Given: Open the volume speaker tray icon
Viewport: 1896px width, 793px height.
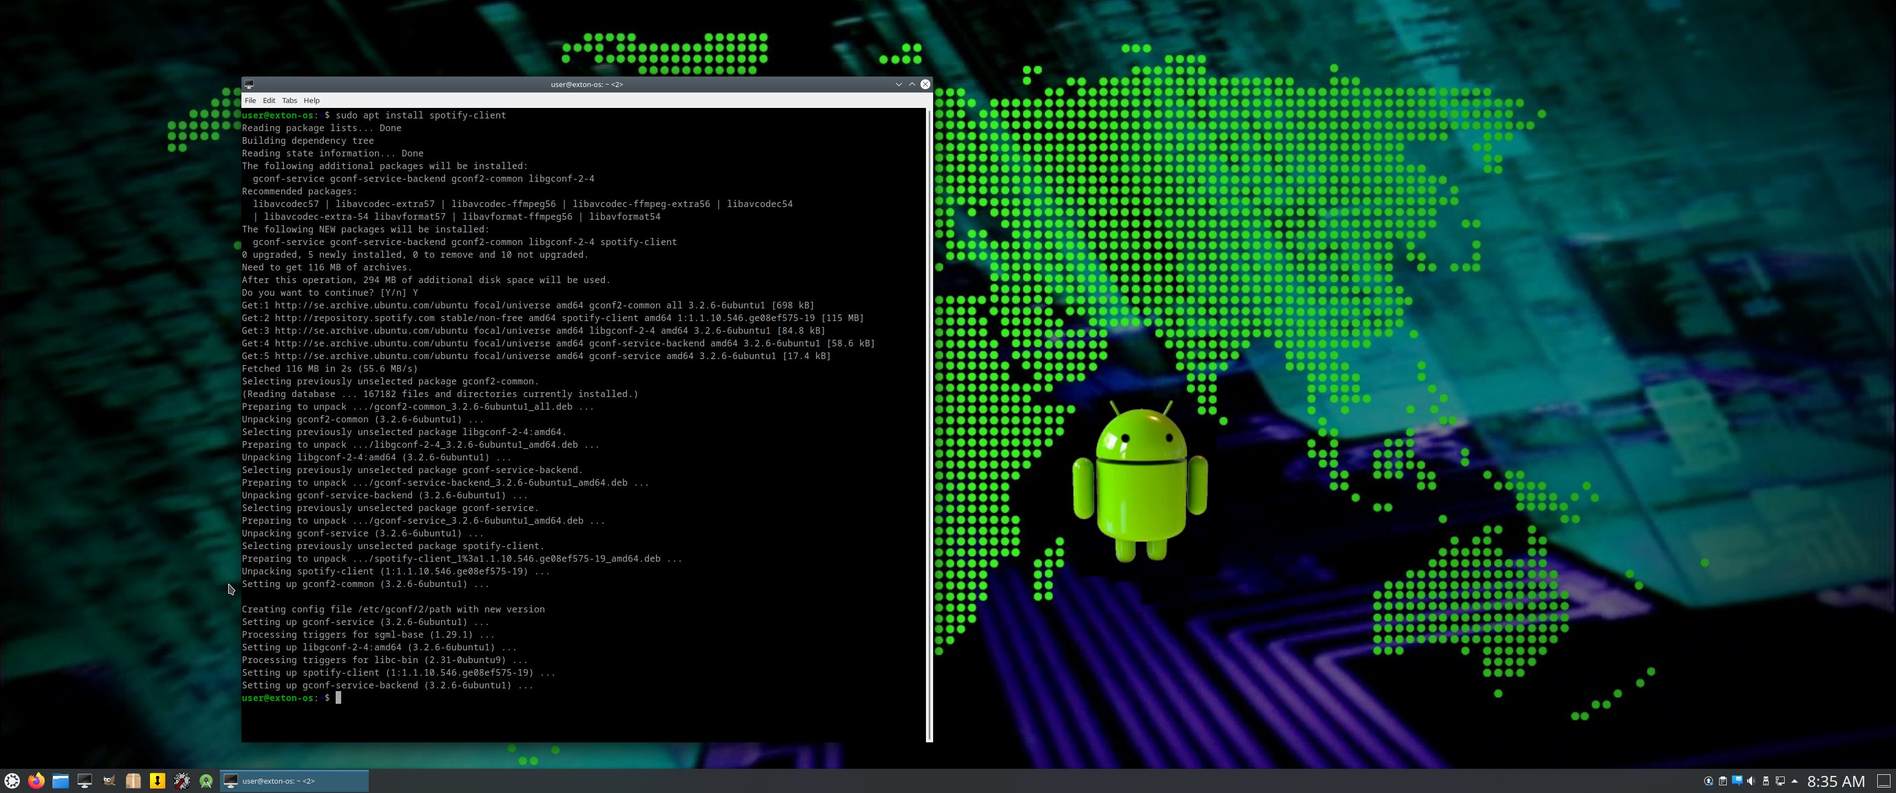Looking at the screenshot, I should tap(1751, 780).
